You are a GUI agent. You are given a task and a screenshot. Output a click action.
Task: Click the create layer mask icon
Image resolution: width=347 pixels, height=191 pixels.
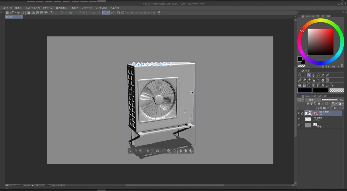[x=335, y=108]
